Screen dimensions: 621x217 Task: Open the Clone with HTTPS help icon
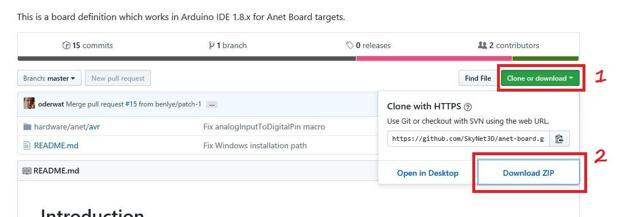(468, 106)
